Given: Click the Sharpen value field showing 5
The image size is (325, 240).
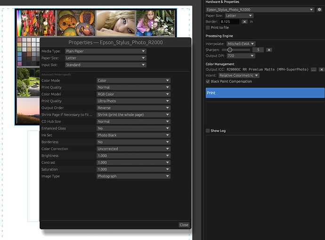Looking at the screenshot, I should [x=258, y=50].
